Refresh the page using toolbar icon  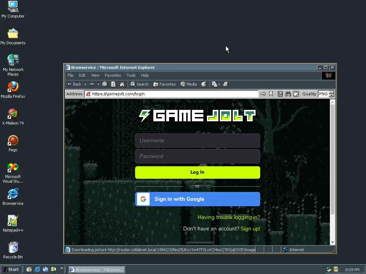tap(113, 84)
